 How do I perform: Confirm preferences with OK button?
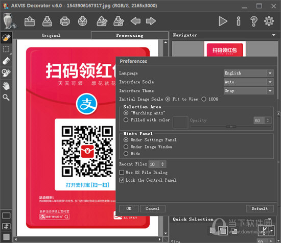(x=129, y=208)
